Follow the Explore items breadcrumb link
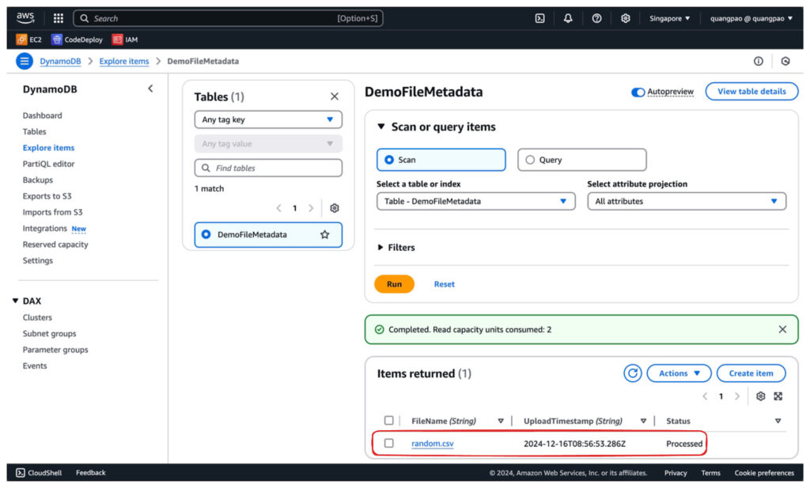 point(124,61)
